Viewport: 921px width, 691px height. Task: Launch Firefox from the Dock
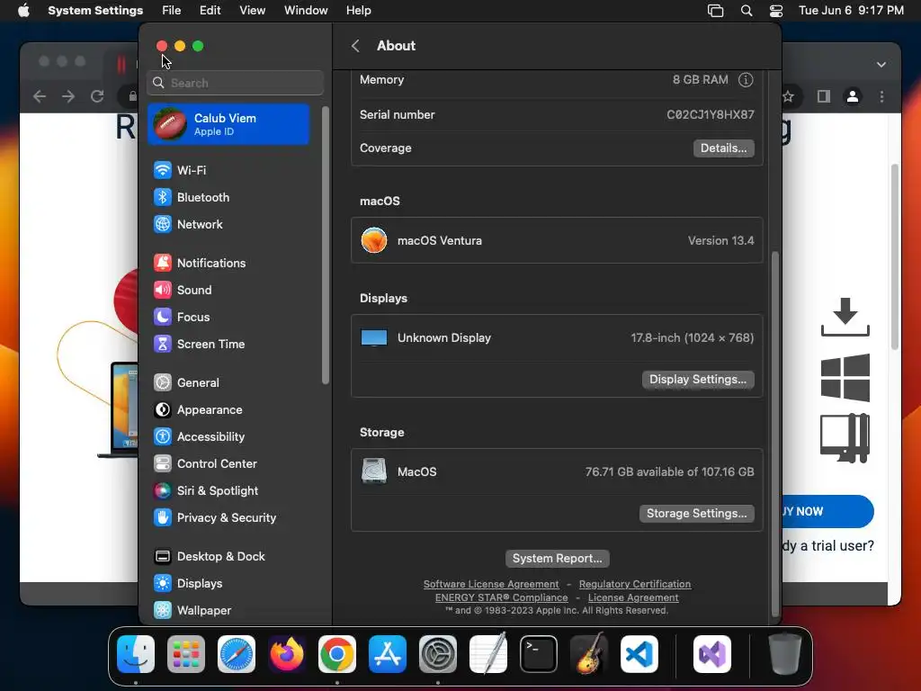pyautogui.click(x=287, y=654)
